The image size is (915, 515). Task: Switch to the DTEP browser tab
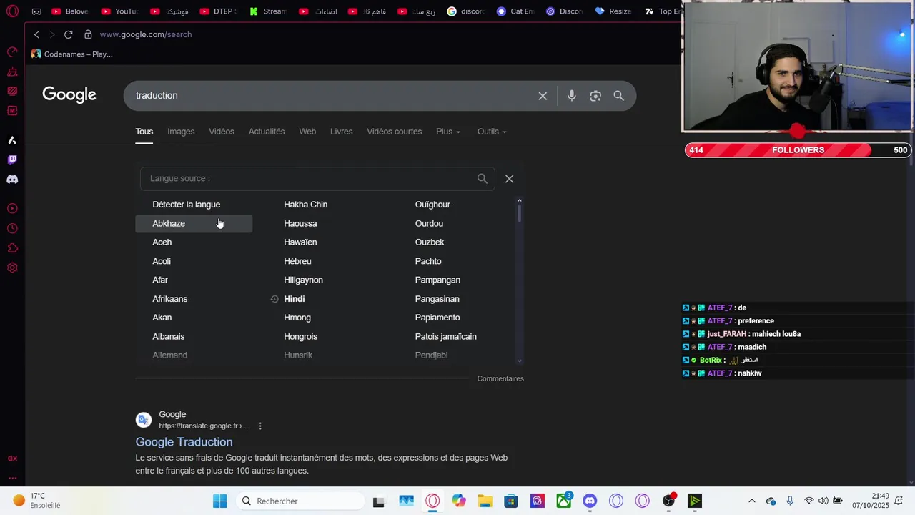(219, 11)
